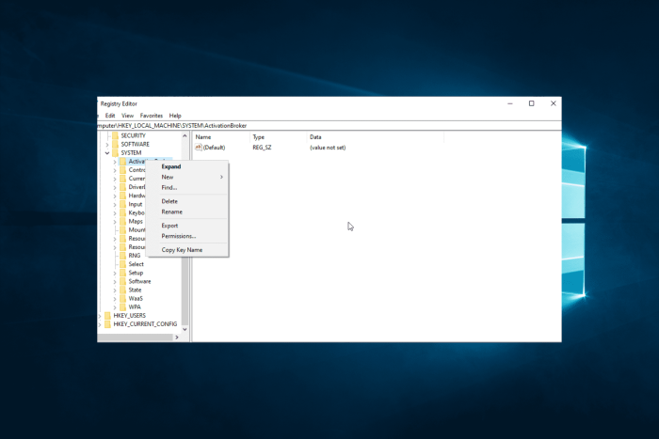Click the REG_SZ type cell
Image resolution: width=659 pixels, height=439 pixels.
pyautogui.click(x=262, y=148)
